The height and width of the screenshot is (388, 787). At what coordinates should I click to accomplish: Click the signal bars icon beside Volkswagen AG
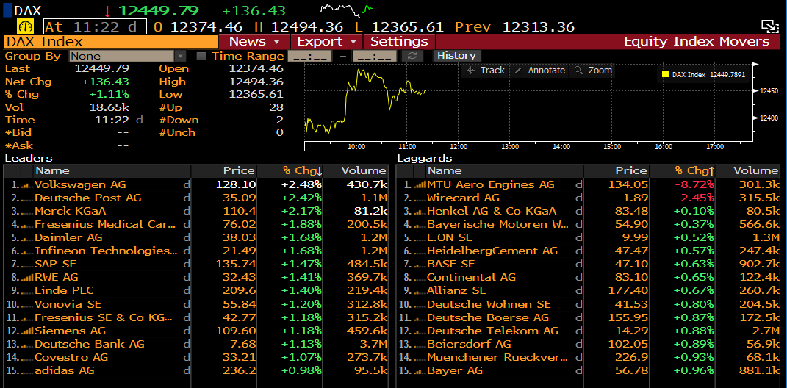pyautogui.click(x=26, y=185)
